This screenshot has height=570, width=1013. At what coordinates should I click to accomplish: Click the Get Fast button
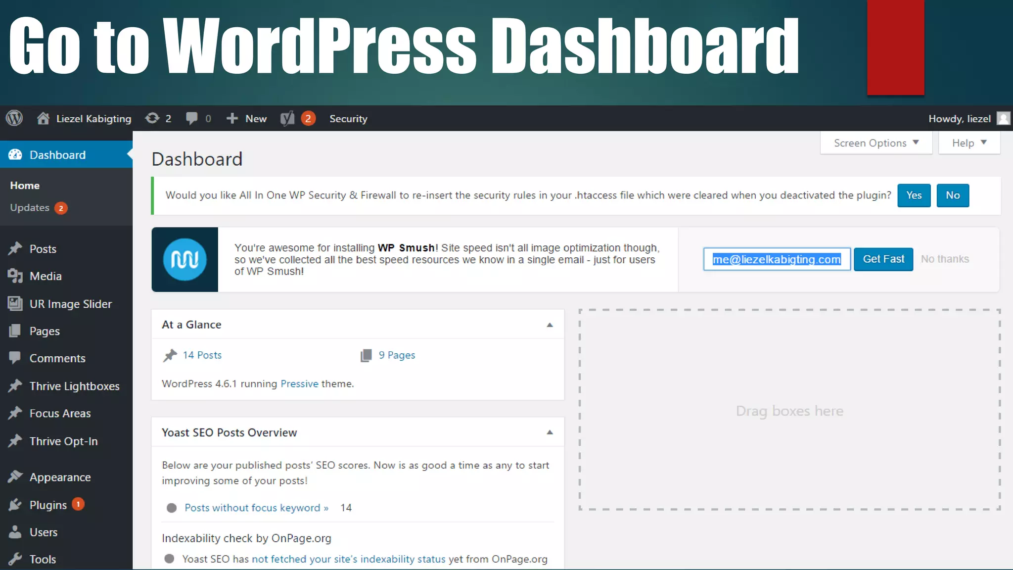tap(883, 259)
